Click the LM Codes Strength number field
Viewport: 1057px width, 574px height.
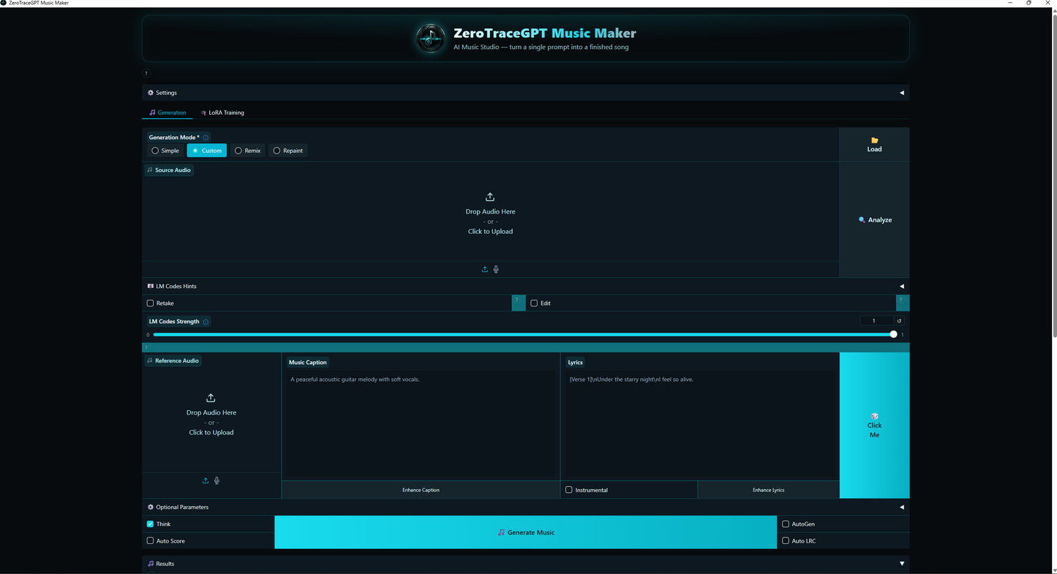(877, 321)
